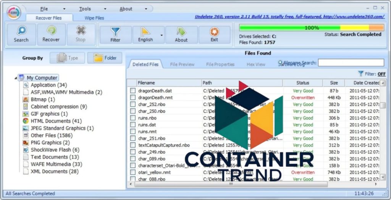The width and height of the screenshot is (391, 200).
Task: Select JPEG Standard Graphics (1) category
Action: coord(62,128)
